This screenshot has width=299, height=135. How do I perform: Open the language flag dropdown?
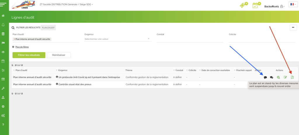tap(293, 4)
